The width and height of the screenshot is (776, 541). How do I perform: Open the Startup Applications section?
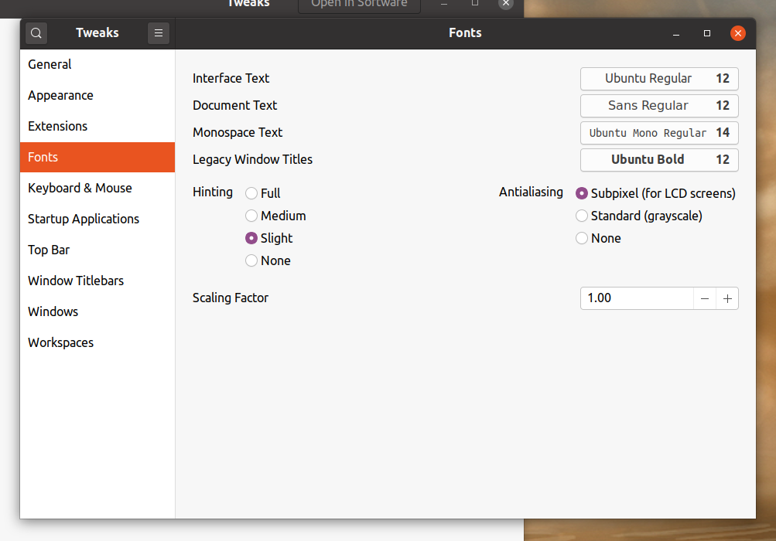tap(84, 219)
